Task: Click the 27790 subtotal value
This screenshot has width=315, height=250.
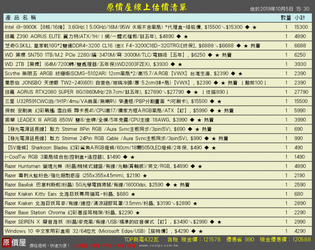Action: pos(301,92)
